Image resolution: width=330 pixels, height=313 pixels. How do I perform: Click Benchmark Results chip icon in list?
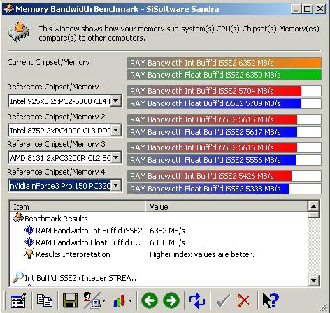18,218
